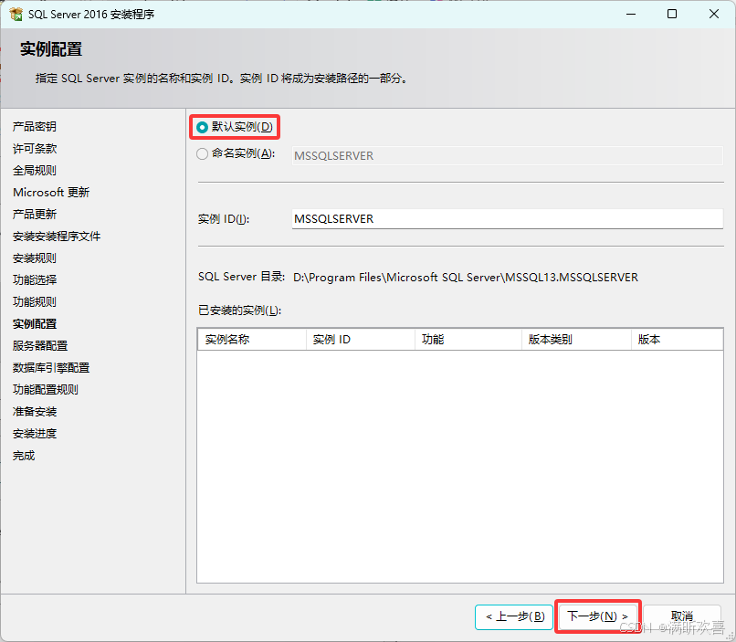Click the SQL Server installer title bar icon

click(16, 14)
